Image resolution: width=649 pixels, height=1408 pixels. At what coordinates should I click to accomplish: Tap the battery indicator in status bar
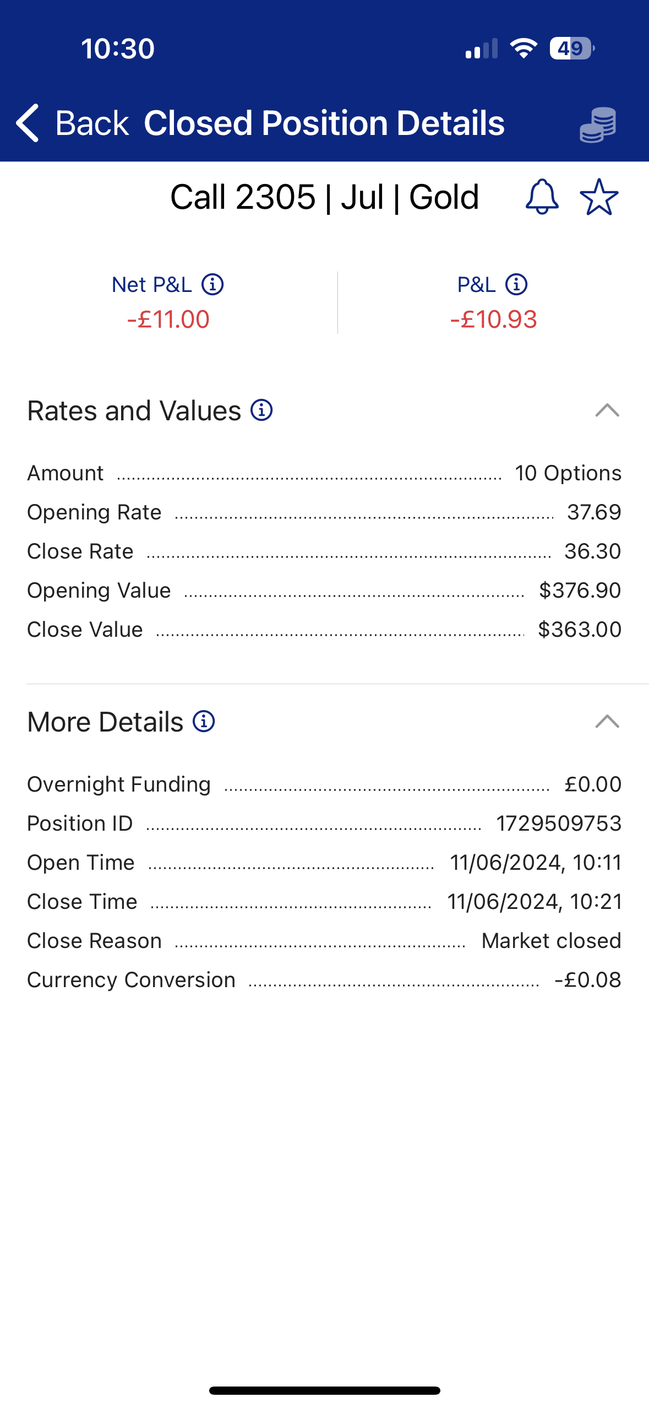571,48
